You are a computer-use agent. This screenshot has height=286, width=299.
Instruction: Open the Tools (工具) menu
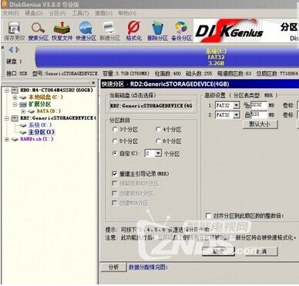pyautogui.click(x=80, y=13)
